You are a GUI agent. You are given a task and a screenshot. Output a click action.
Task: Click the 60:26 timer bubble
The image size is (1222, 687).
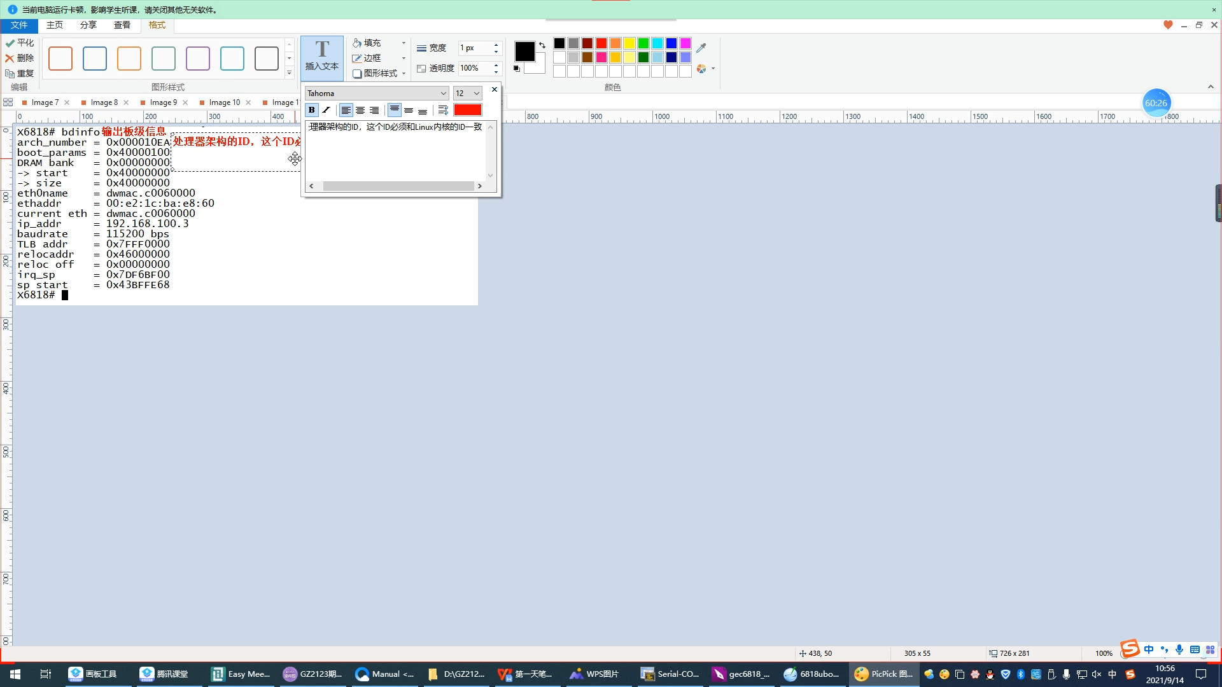[1156, 103]
